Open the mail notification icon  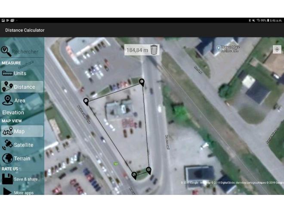(12, 20)
